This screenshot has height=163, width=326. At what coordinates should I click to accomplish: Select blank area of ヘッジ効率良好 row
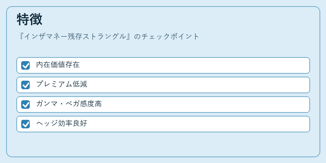point(198,124)
